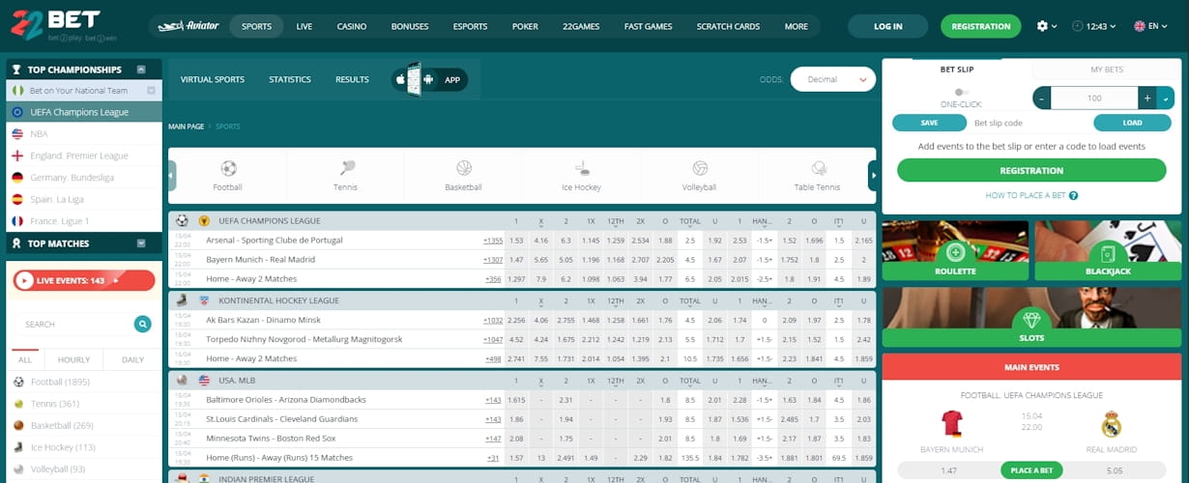Open the Casino menu

point(352,26)
